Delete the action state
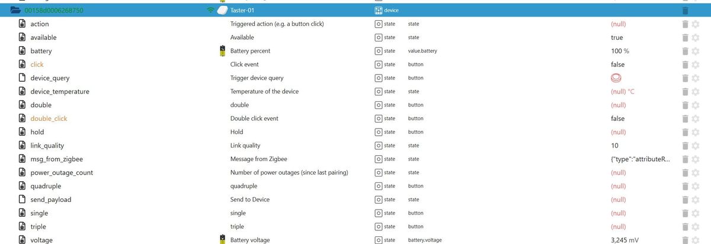The height and width of the screenshot is (244, 711). [x=685, y=24]
